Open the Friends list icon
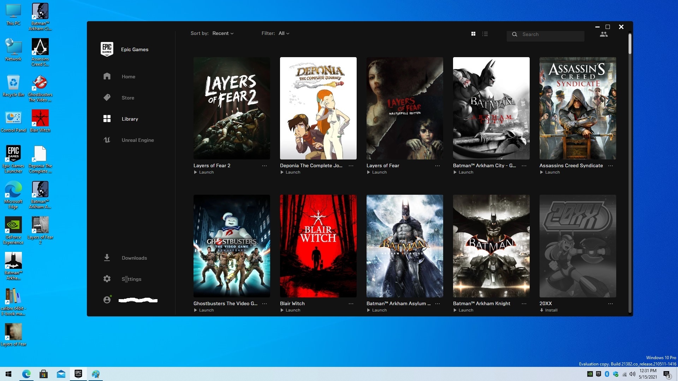Viewport: 678px width, 381px height. (603, 34)
